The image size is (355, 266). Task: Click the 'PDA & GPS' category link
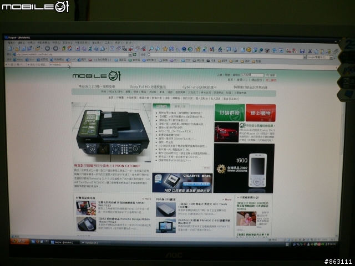(115, 91)
